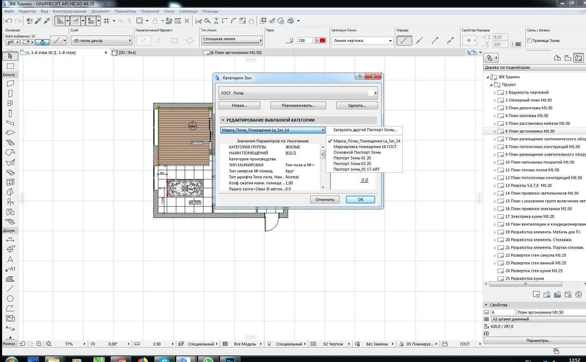Select the Text tool in toolbox
Screen dimensions: 586x362
click(x=10, y=259)
